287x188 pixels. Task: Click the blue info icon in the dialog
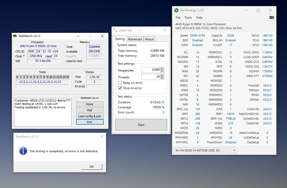tap(23, 151)
